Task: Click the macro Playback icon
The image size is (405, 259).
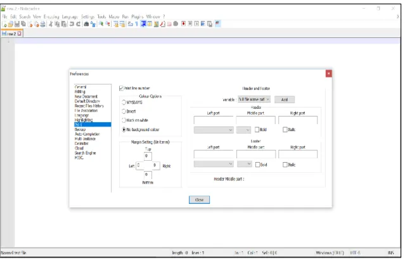Action: click(196, 24)
